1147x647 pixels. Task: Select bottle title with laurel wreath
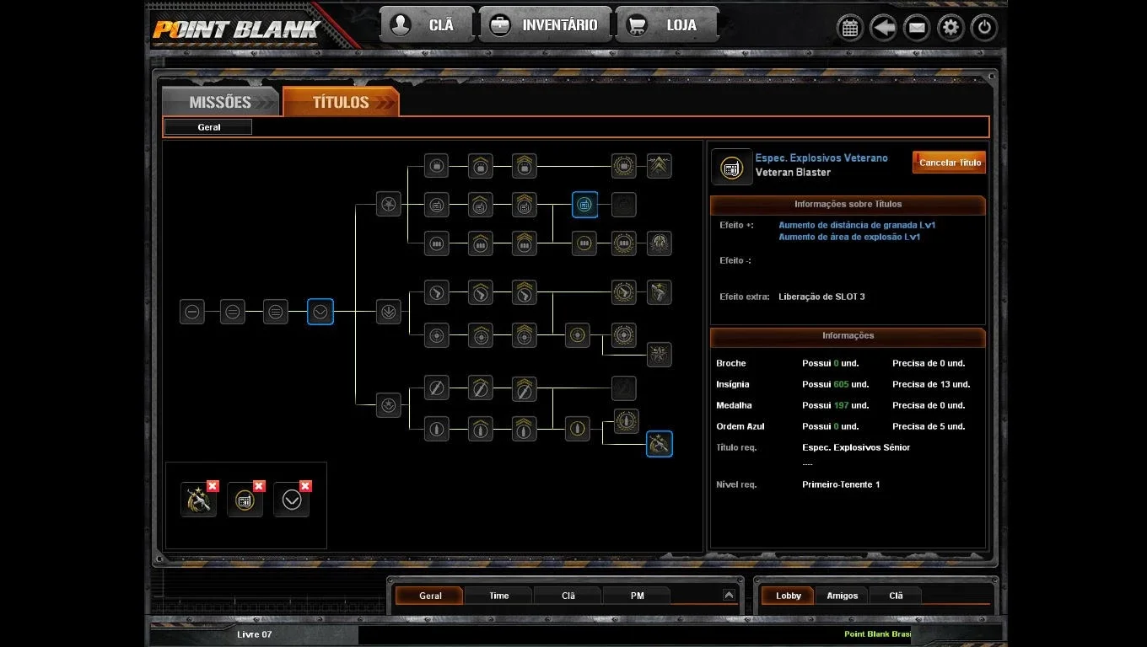point(626,420)
